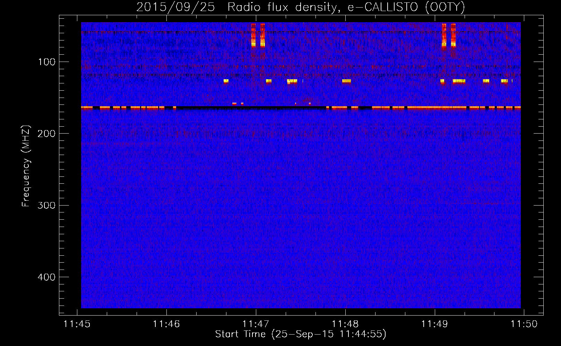561x346 pixels.
Task: Click the x-axis time label '11:47'
Action: tap(256, 324)
